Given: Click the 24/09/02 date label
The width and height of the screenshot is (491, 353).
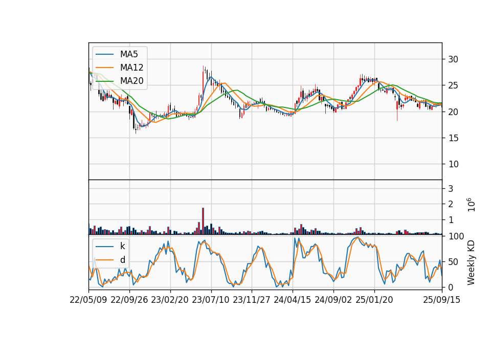Looking at the screenshot, I should coord(333,300).
